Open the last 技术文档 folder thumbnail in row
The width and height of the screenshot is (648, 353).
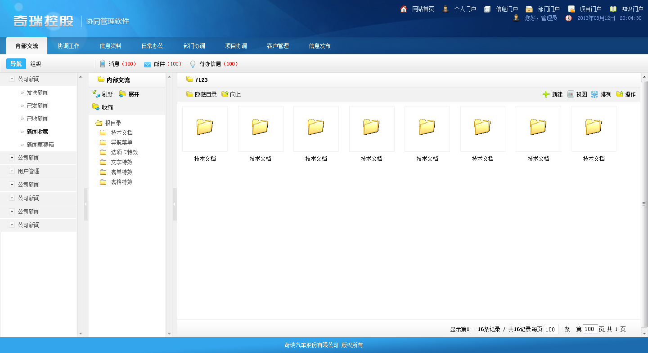pyautogui.click(x=594, y=129)
